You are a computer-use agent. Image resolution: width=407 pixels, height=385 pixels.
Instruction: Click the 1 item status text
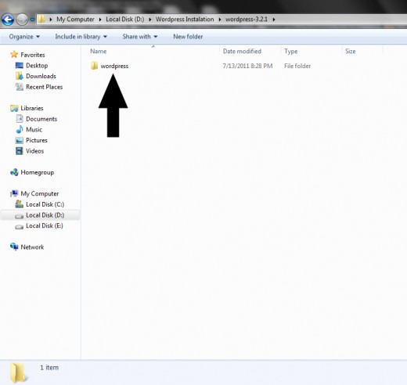click(x=49, y=368)
